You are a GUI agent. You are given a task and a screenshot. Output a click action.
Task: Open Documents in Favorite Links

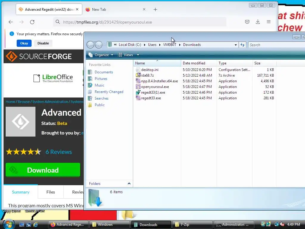[104, 72]
